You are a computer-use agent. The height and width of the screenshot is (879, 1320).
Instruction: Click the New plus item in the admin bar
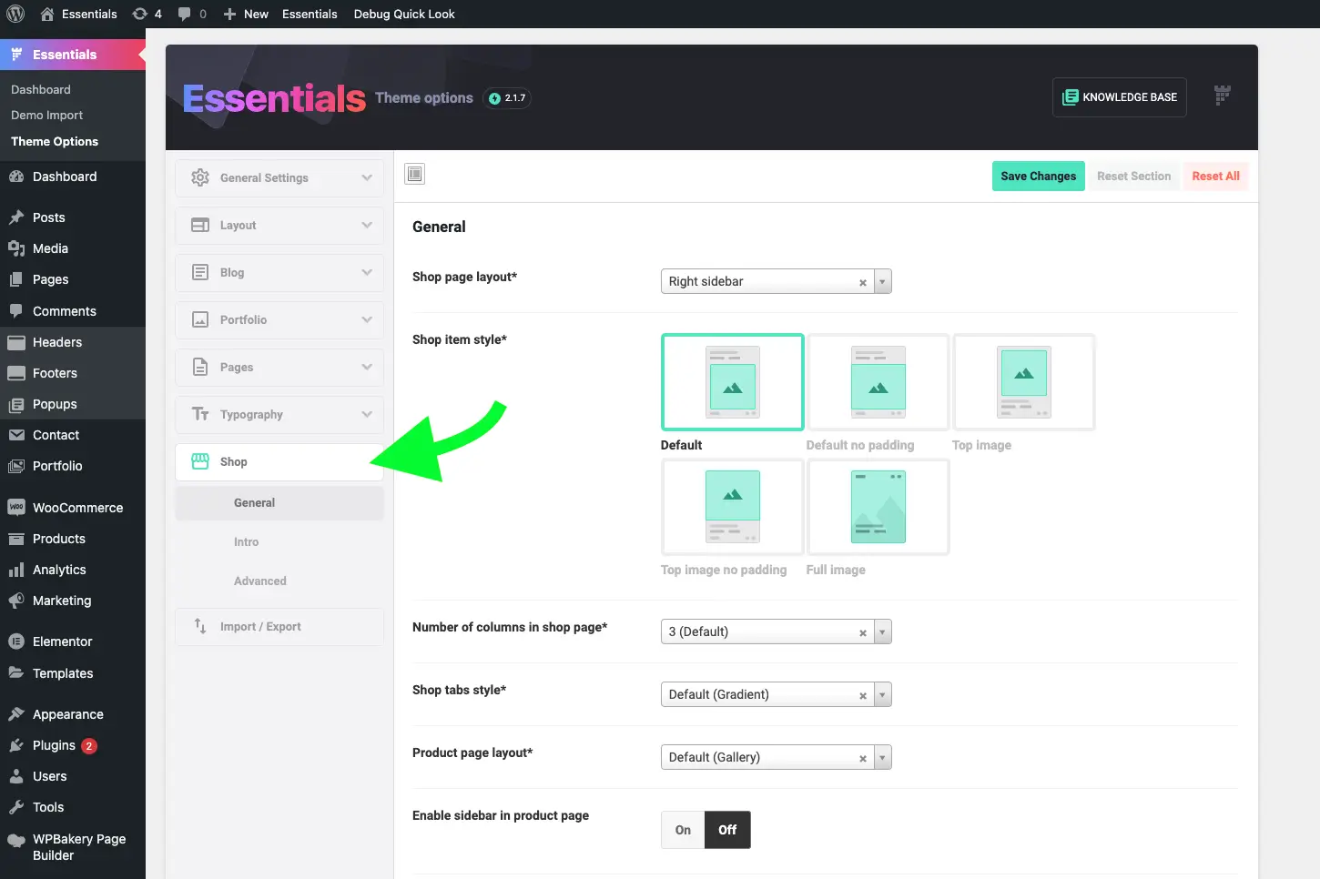point(246,14)
